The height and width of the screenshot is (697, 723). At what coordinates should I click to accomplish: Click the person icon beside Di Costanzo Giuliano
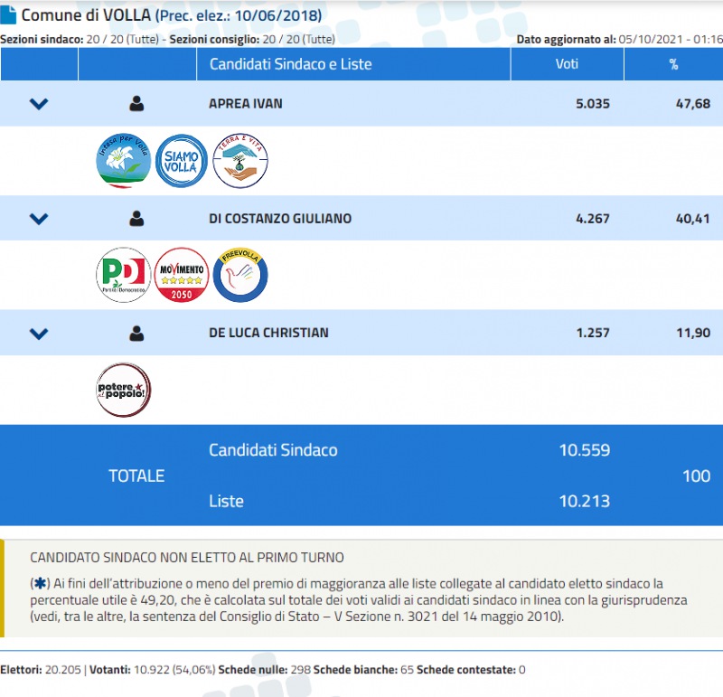136,219
